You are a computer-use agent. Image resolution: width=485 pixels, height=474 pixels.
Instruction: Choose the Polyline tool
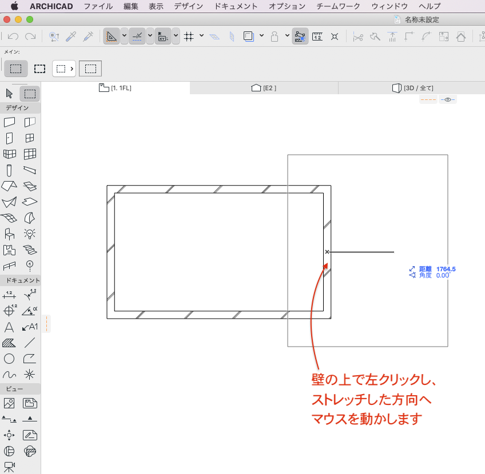coord(30,359)
